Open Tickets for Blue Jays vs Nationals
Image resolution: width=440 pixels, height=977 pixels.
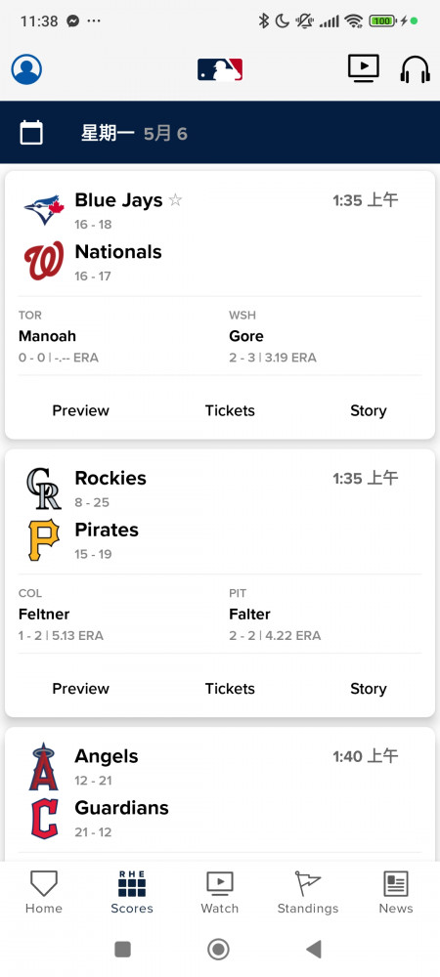click(x=230, y=410)
